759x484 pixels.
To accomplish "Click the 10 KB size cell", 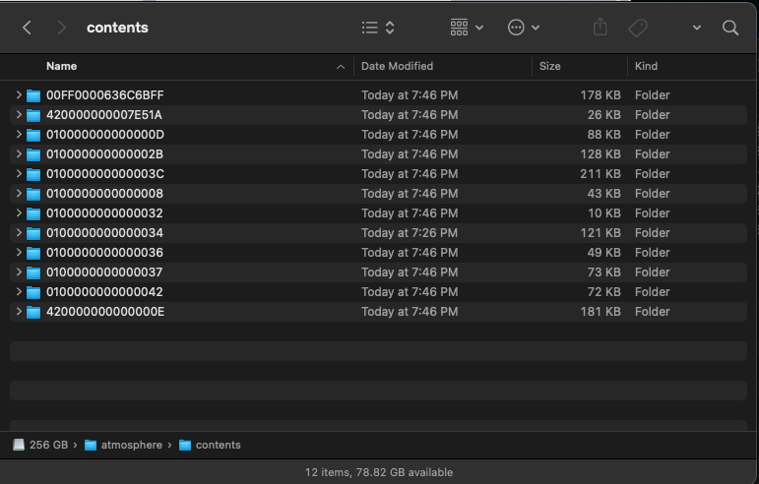I will click(x=604, y=213).
